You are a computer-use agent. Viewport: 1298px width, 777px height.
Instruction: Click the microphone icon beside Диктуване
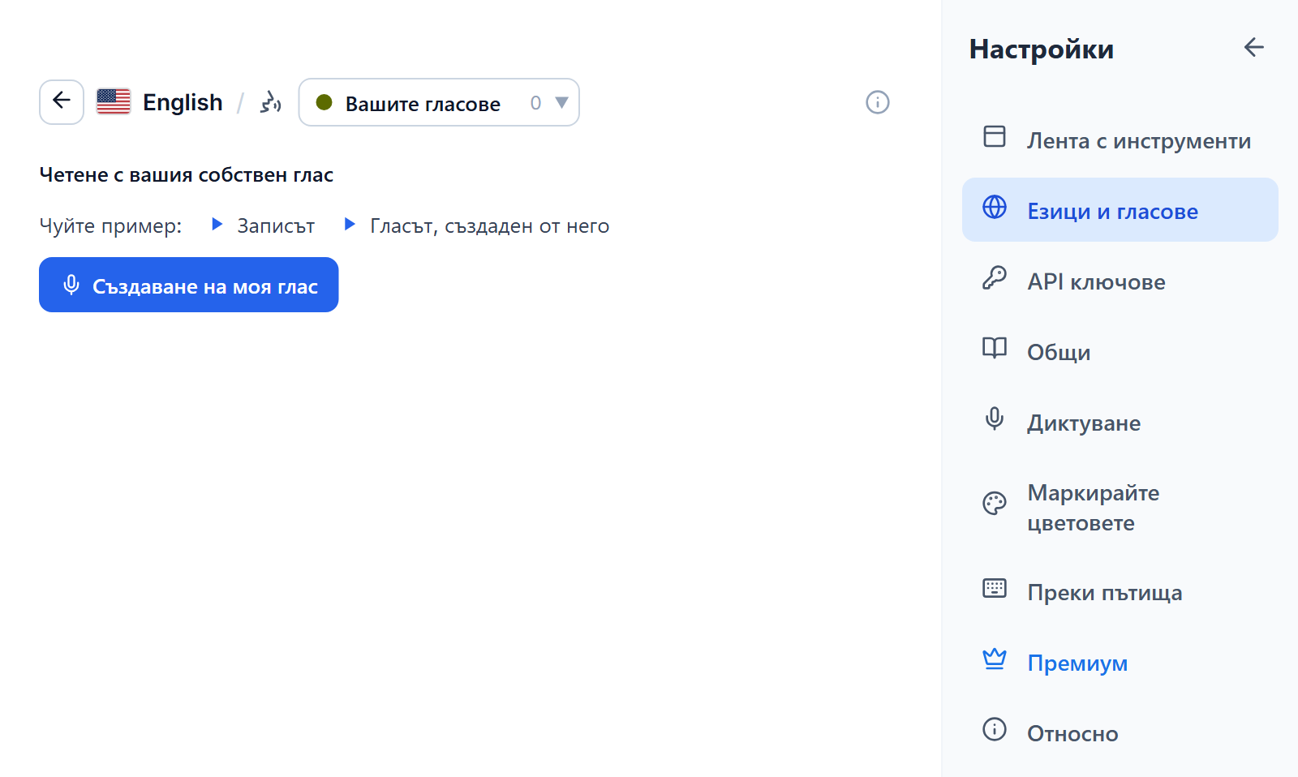tap(995, 419)
